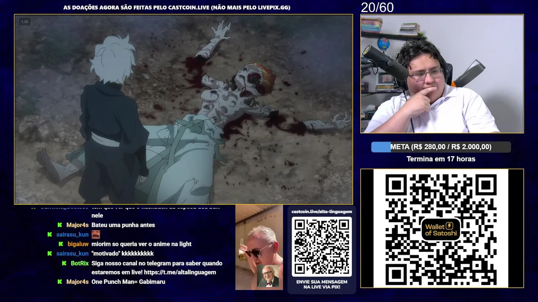Open the BotRix username in chat
The width and height of the screenshot is (538, 302).
tap(79, 263)
